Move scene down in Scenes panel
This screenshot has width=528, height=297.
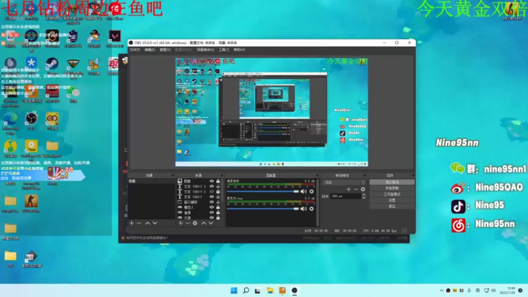pyautogui.click(x=154, y=223)
